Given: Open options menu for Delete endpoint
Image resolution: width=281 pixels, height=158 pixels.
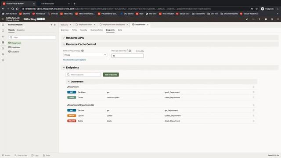Looking at the screenshot, I should [x=253, y=121].
